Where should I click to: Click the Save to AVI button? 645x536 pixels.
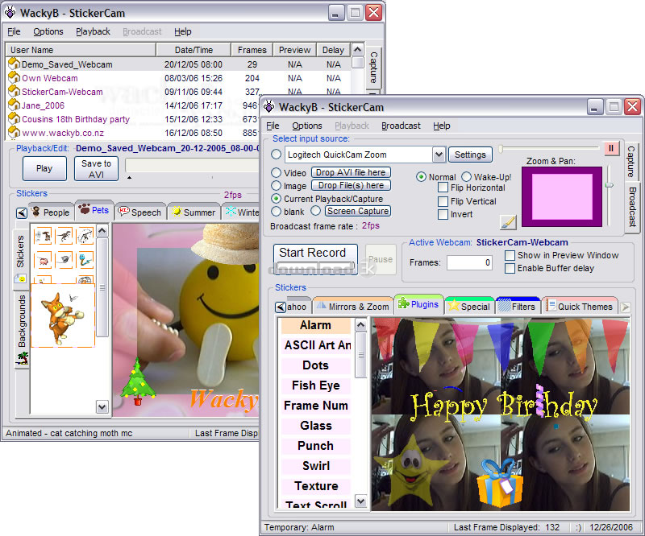96,168
